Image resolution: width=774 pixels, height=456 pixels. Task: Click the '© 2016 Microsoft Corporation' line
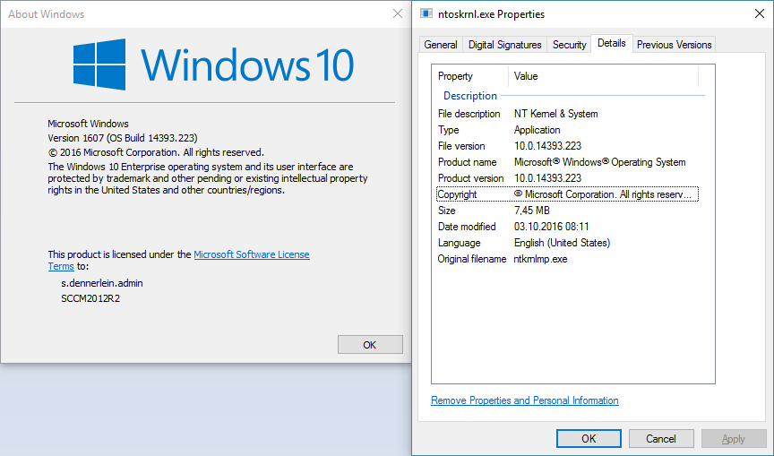click(x=156, y=152)
